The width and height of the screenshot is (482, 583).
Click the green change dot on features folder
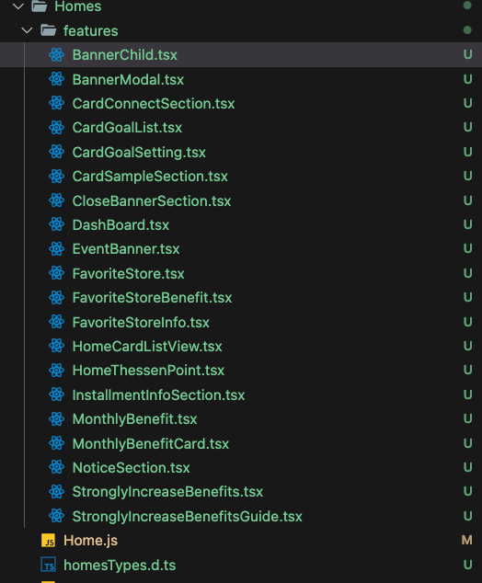(467, 30)
